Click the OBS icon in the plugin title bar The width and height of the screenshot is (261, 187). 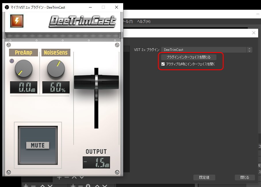point(7,7)
